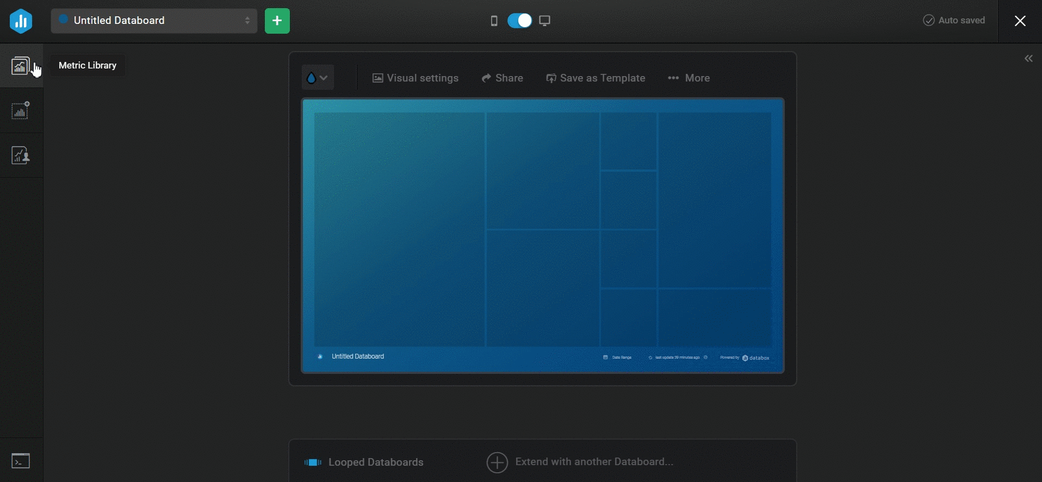Click the Auto saved status indicator
The height and width of the screenshot is (482, 1042).
pyautogui.click(x=954, y=20)
